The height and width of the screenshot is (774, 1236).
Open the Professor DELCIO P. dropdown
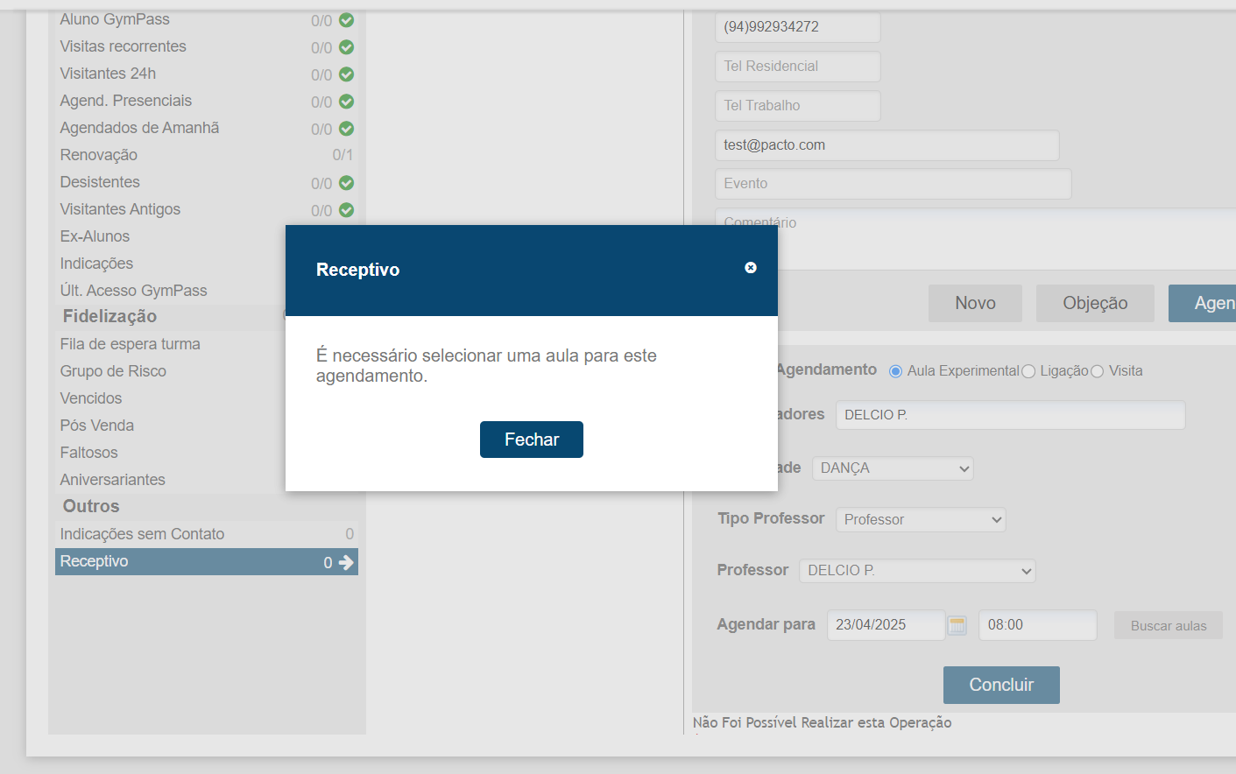click(x=916, y=571)
